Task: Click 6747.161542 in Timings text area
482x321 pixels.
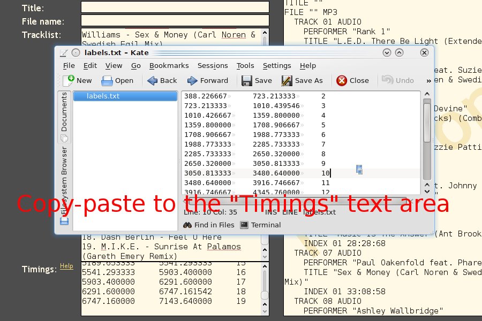Action: tap(185, 292)
